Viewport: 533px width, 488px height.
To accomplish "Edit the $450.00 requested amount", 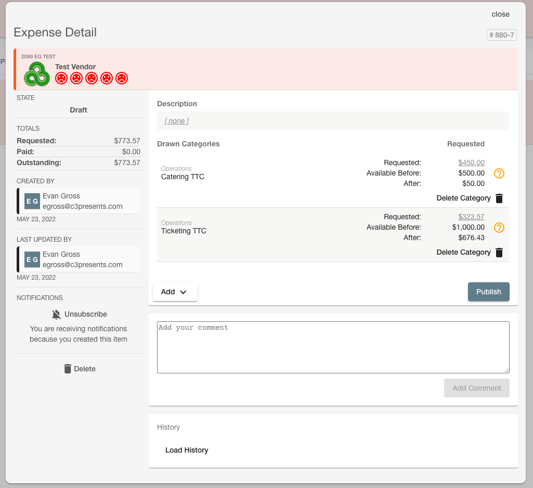I will [x=471, y=163].
